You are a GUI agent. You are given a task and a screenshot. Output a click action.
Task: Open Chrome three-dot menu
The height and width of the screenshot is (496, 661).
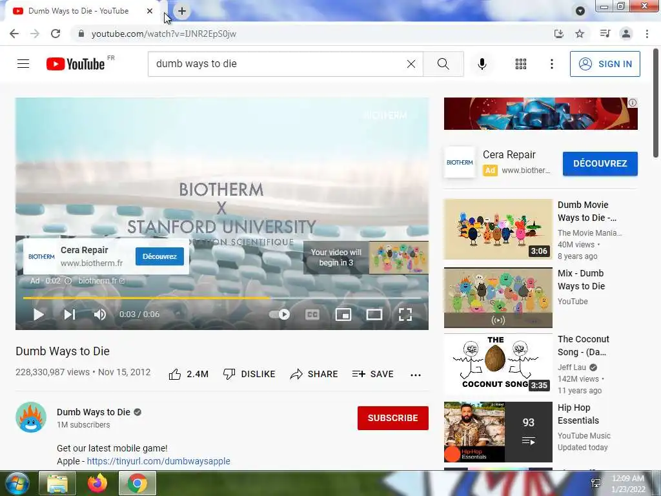coord(647,34)
